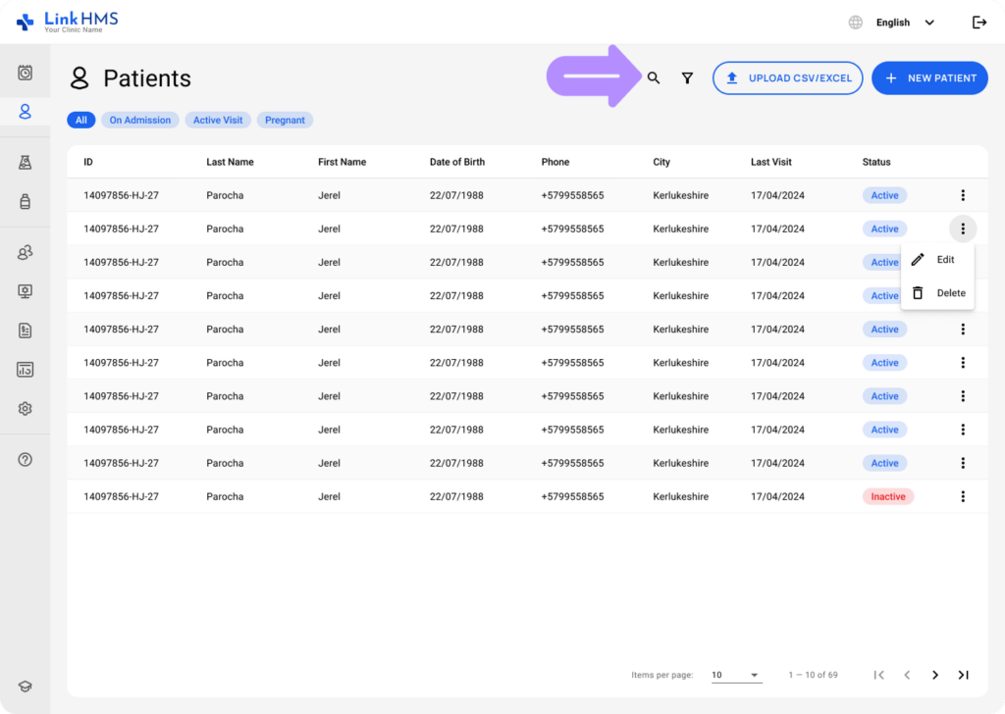Toggle the Pregnant patient filter

coord(285,120)
